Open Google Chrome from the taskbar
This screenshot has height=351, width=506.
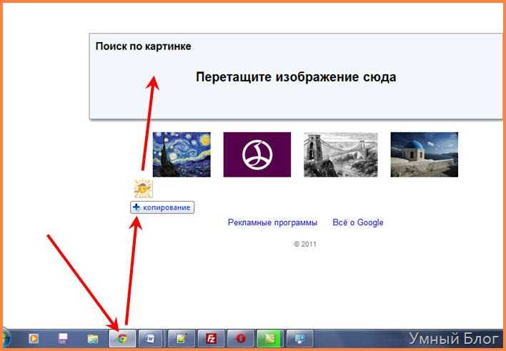click(122, 338)
